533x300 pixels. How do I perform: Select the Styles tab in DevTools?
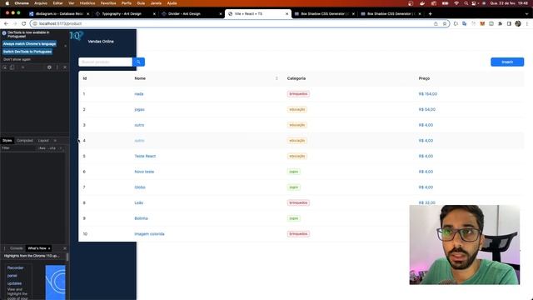7,141
